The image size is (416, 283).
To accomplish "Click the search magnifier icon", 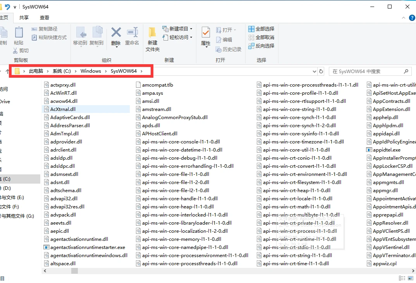I will (x=406, y=71).
